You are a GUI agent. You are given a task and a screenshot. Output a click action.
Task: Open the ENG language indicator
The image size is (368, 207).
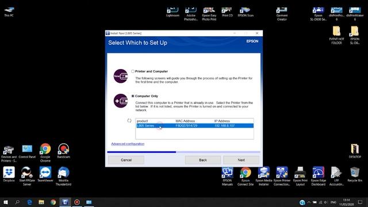[333, 202]
